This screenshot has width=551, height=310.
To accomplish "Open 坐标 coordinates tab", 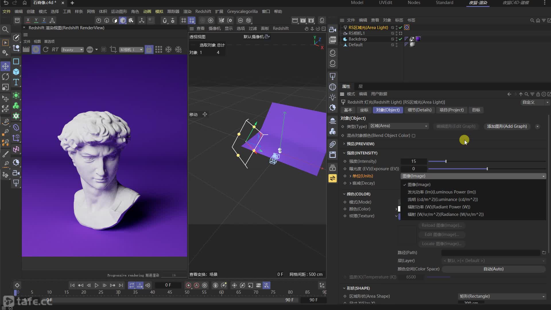I will click(x=364, y=110).
